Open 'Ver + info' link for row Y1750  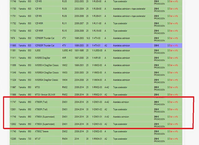(x=174, y=9)
